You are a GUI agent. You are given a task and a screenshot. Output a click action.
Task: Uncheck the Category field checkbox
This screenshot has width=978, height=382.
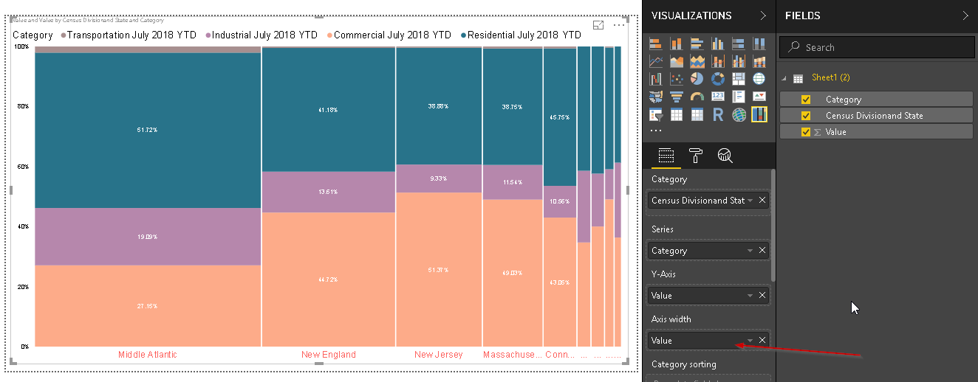[806, 100]
